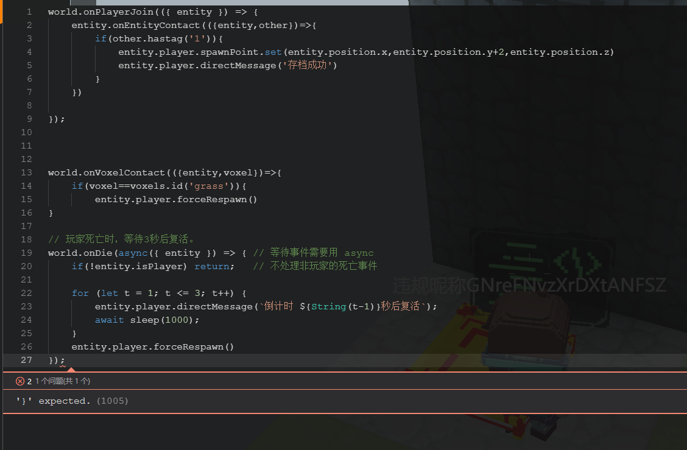
Task: Click the comment "不处理非玩家的死亡事件"
Action: pos(323,266)
